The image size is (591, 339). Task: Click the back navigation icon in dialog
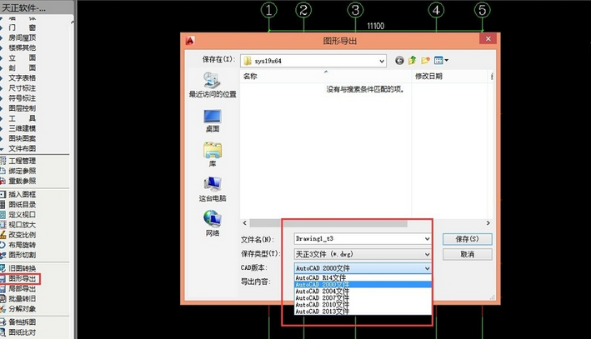[399, 60]
